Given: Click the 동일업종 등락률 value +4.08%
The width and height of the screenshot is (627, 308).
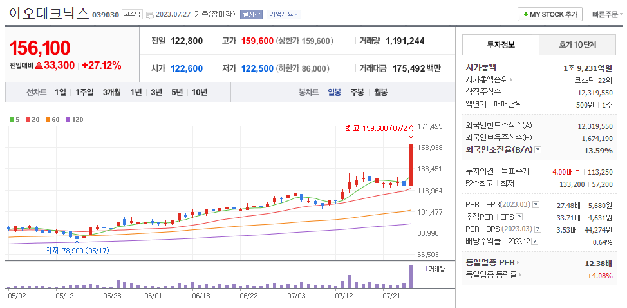Looking at the screenshot, I should [600, 275].
